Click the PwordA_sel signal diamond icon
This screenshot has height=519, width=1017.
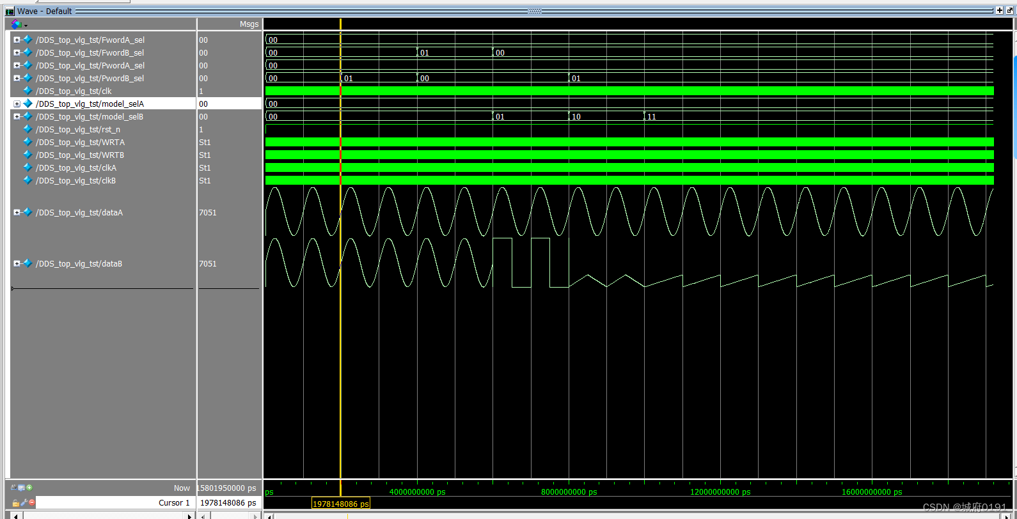coord(28,65)
